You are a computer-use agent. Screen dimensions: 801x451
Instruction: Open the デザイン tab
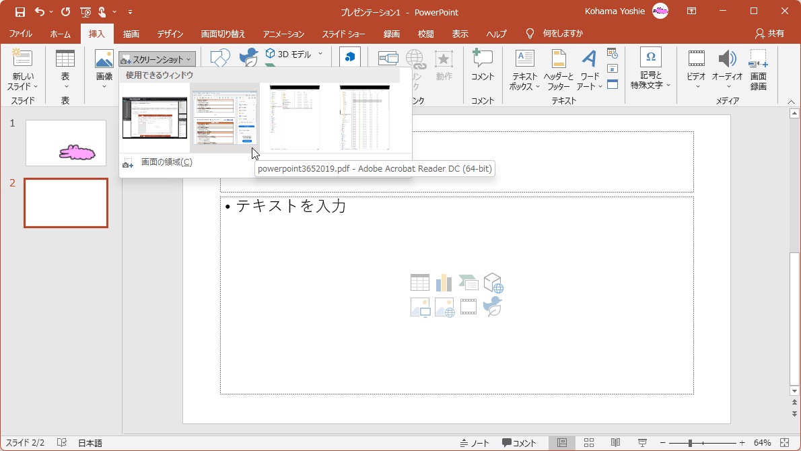click(170, 34)
